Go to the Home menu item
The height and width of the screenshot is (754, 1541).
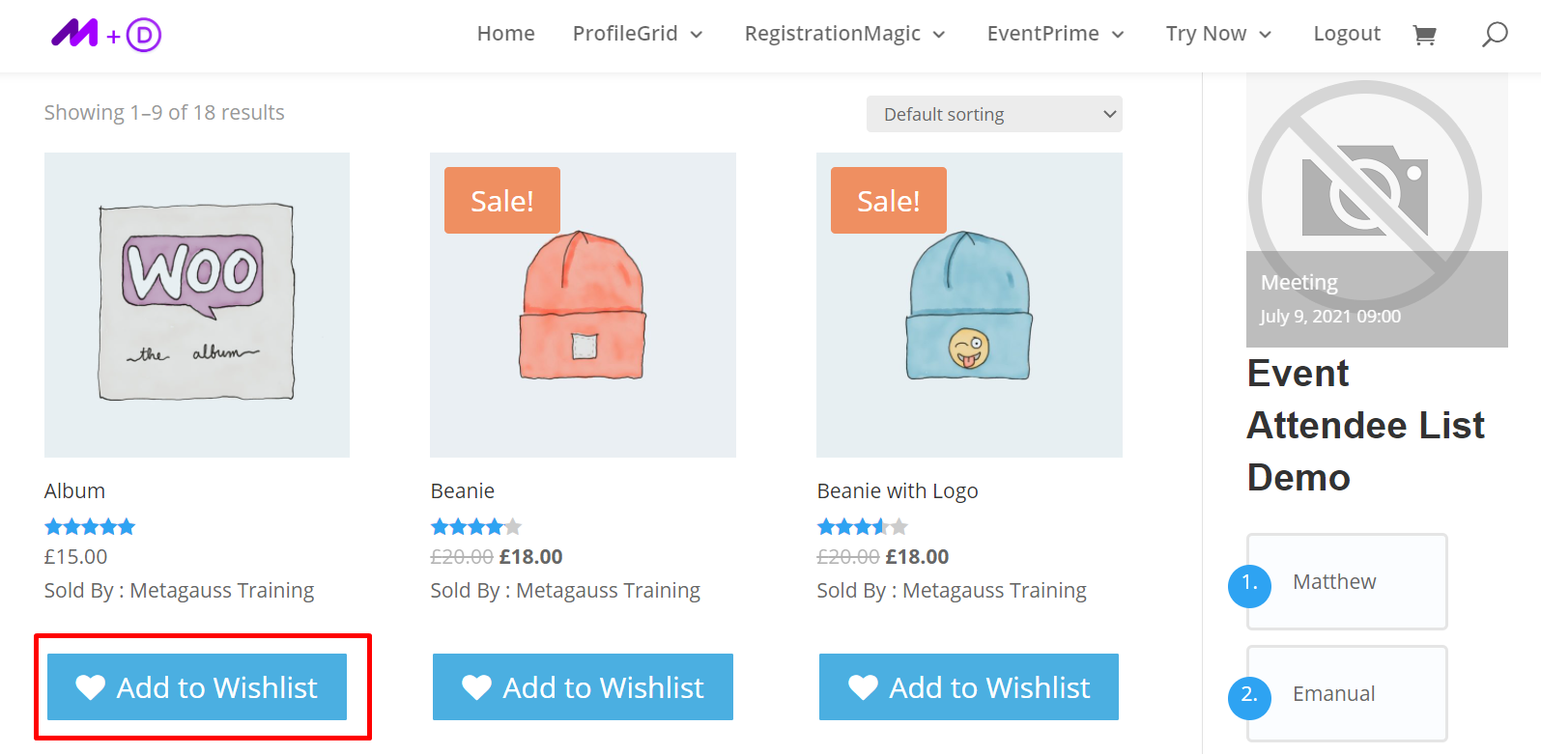coord(505,34)
